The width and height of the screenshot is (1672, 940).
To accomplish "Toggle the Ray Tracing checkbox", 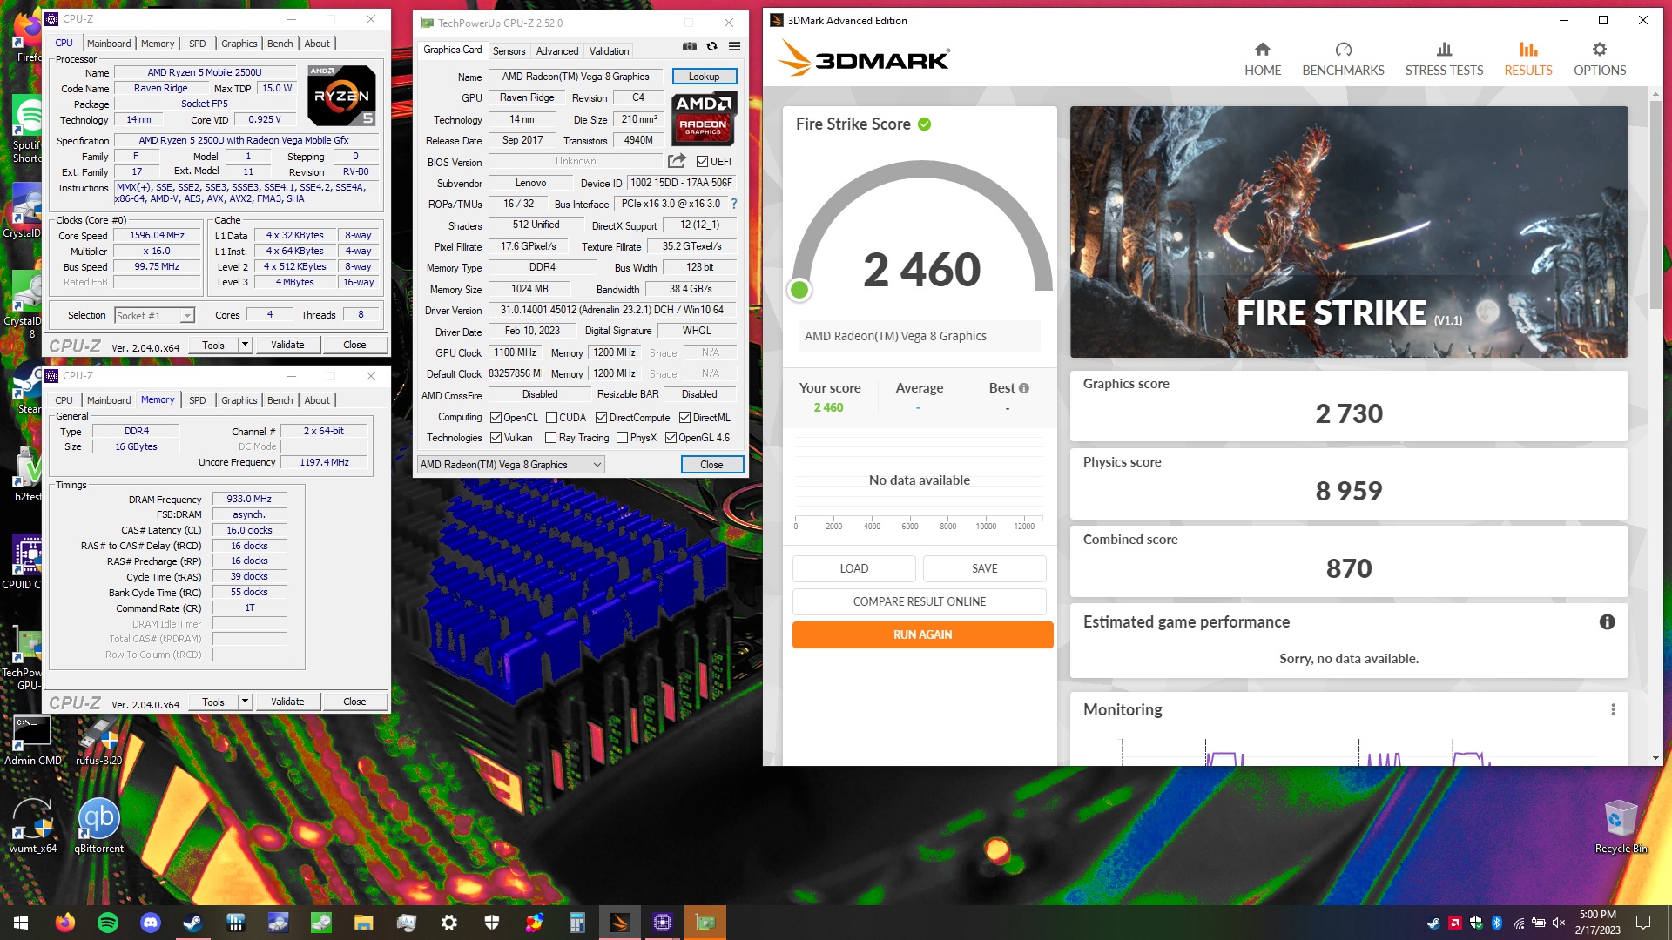I will click(550, 438).
